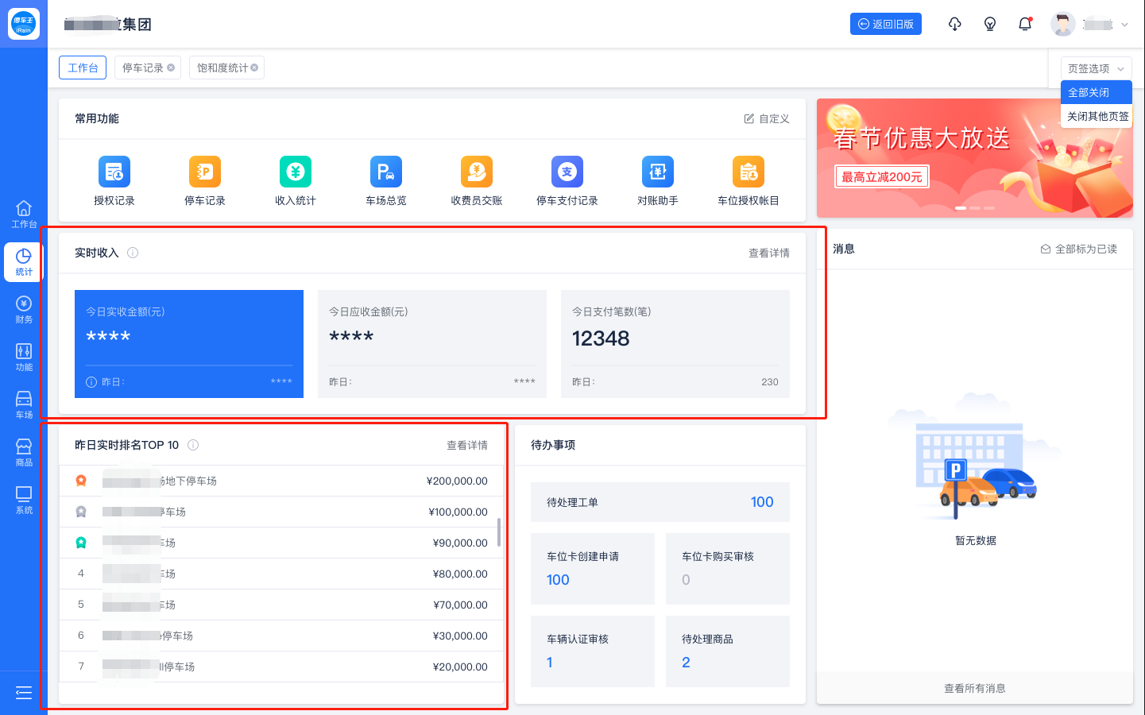Click the ¥20,000.00 ranking row
This screenshot has width=1145, height=715.
pos(281,667)
